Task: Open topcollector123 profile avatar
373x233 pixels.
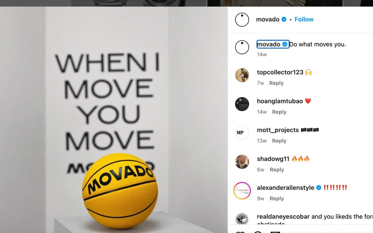Action: click(x=242, y=75)
